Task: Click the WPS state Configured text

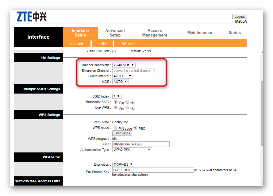Action: [x=120, y=122]
